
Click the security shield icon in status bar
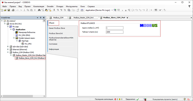185,99
